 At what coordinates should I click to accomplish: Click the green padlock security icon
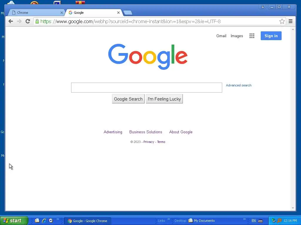37,21
